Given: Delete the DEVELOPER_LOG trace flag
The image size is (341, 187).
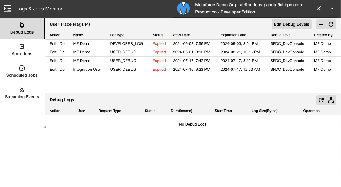Looking at the screenshot, I should pos(63,43).
